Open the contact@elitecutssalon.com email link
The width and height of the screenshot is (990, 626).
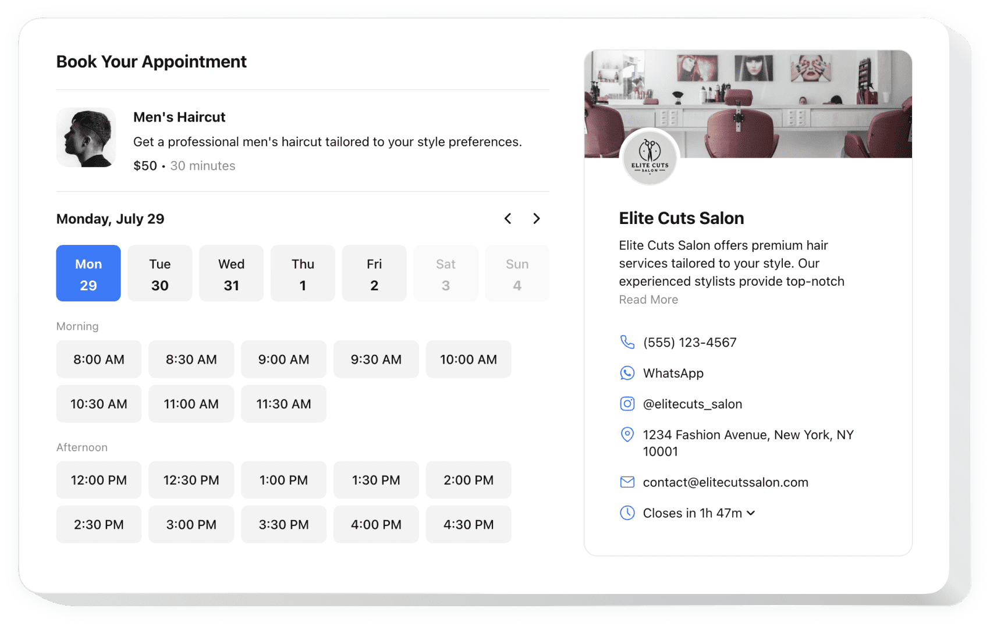pyautogui.click(x=725, y=482)
